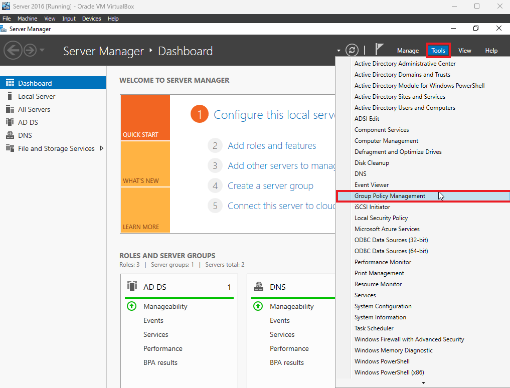
Task: Open VirtualBox Input menu
Action: pyautogui.click(x=69, y=19)
